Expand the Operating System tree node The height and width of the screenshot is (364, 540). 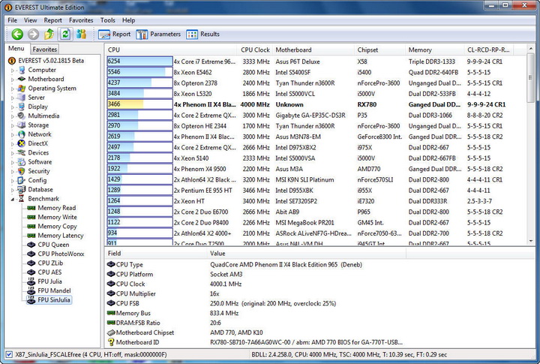coord(13,89)
